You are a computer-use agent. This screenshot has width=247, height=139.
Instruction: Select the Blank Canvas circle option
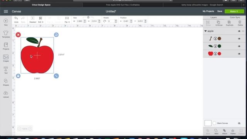coord(215,123)
